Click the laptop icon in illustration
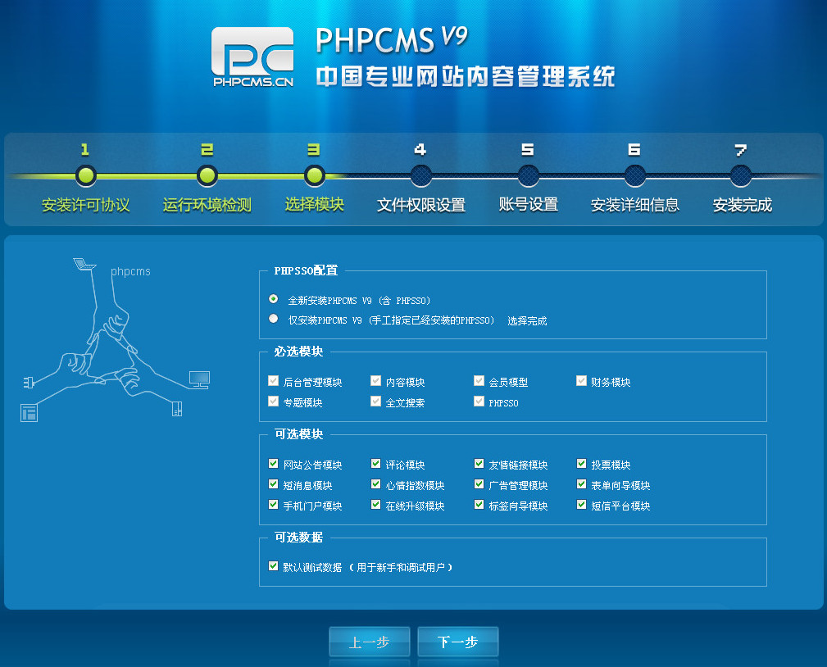 coord(84,264)
